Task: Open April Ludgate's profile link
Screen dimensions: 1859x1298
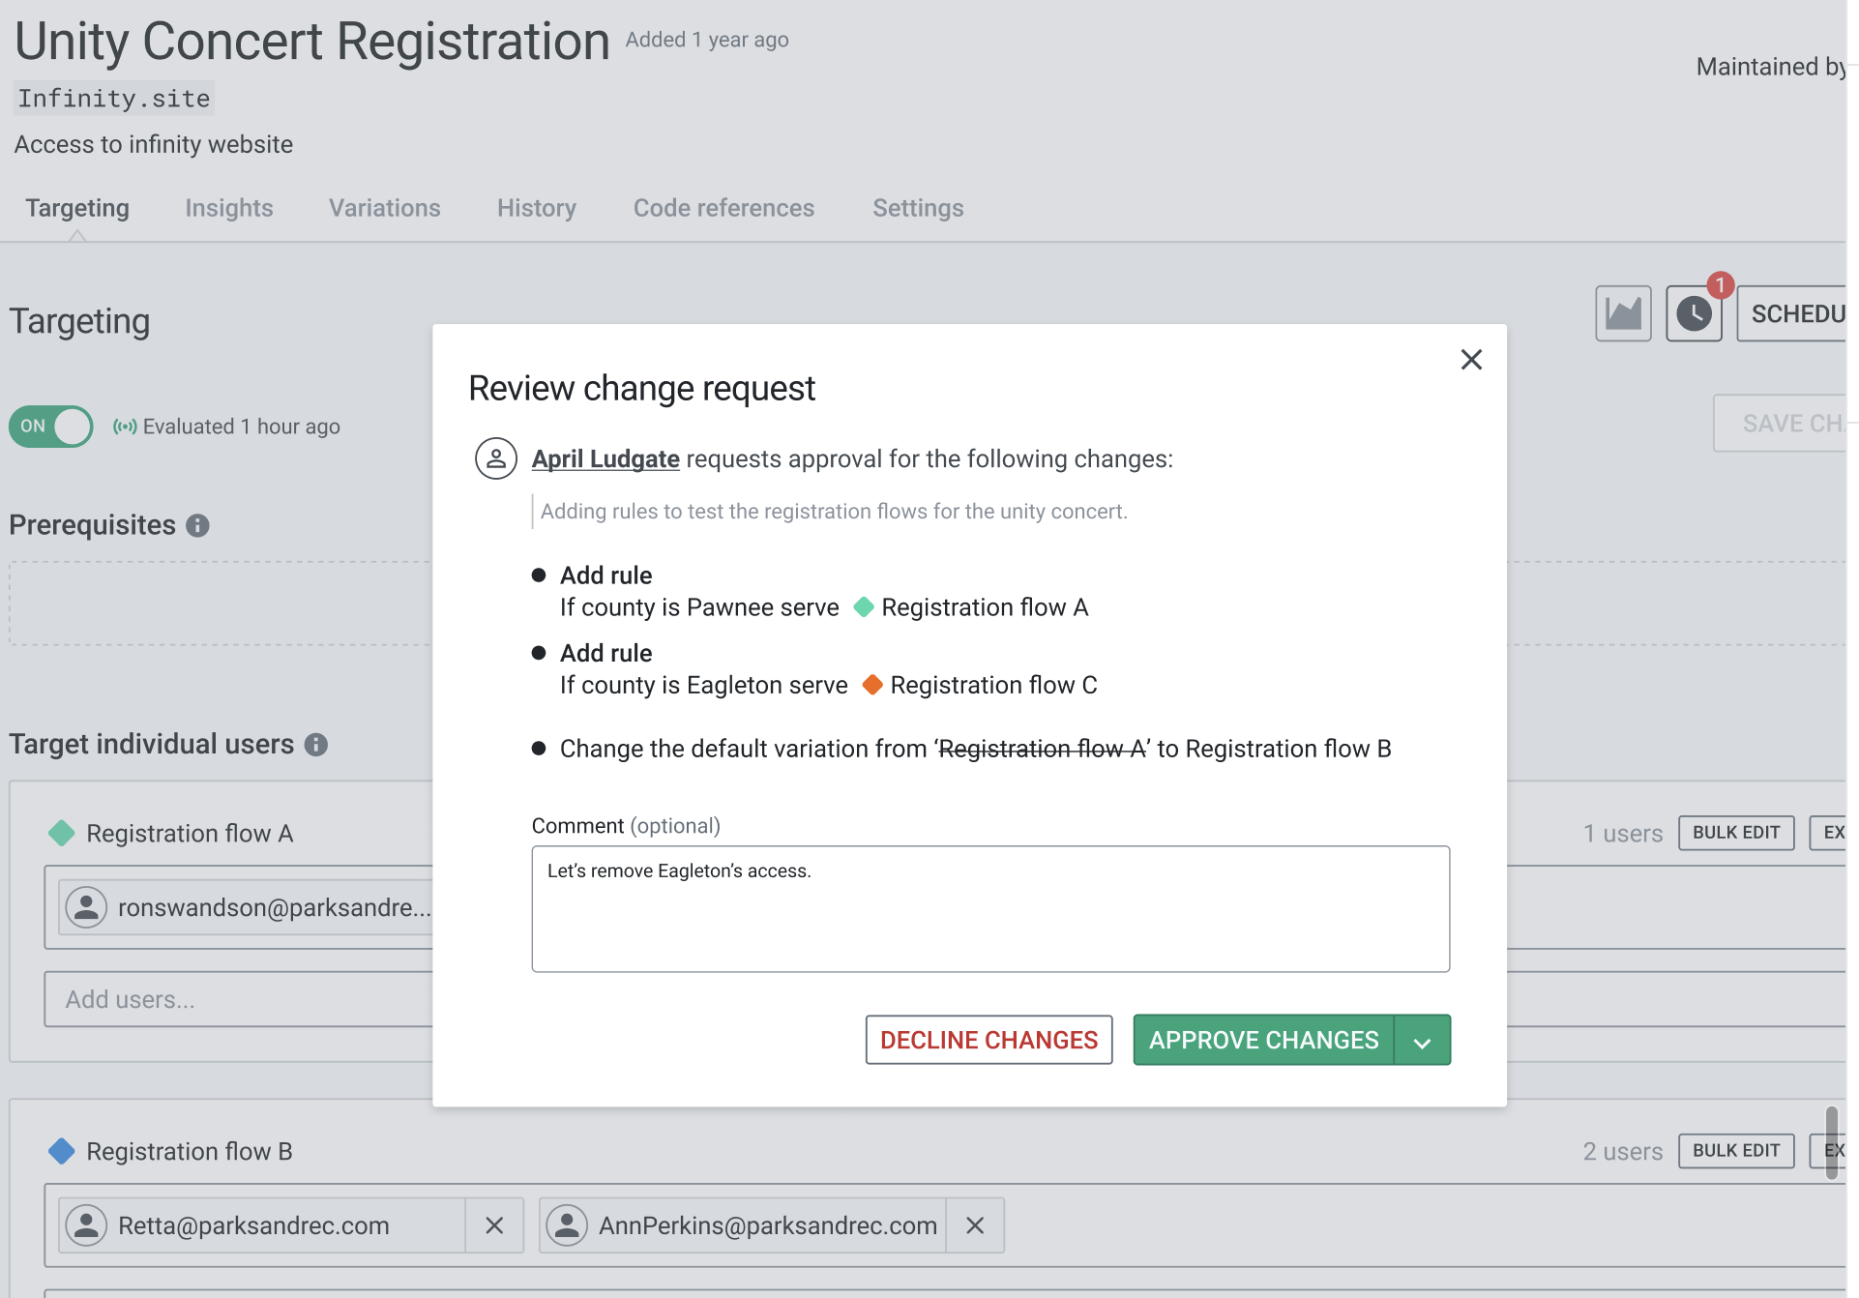Action: pyautogui.click(x=605, y=458)
